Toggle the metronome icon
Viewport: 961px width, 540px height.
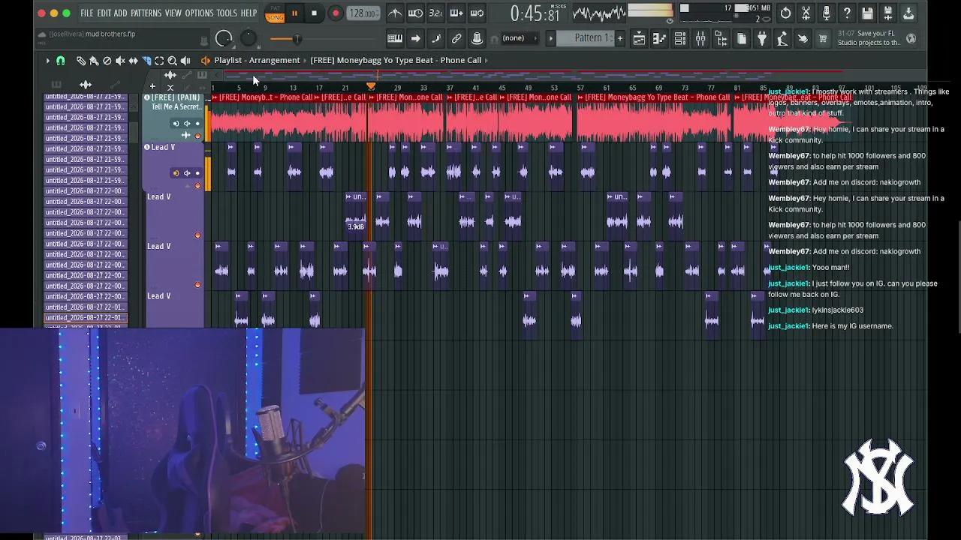(395, 13)
